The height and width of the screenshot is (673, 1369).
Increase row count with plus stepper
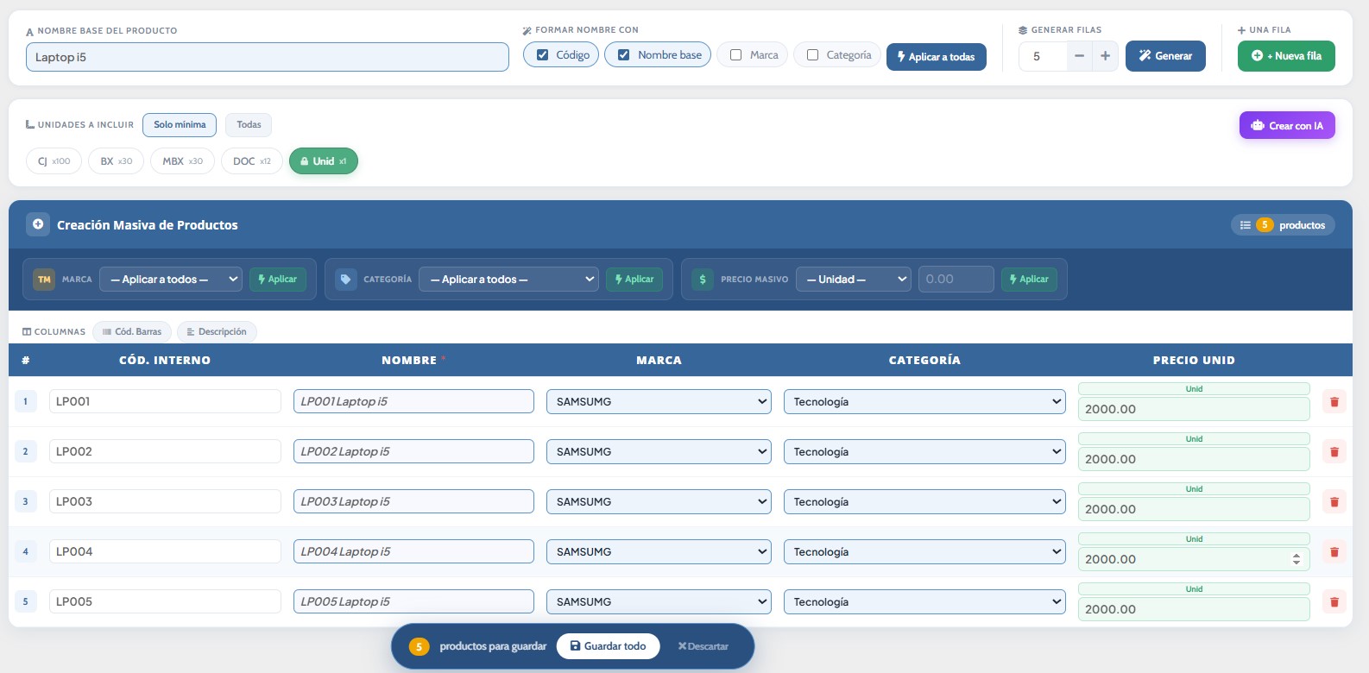point(1105,56)
